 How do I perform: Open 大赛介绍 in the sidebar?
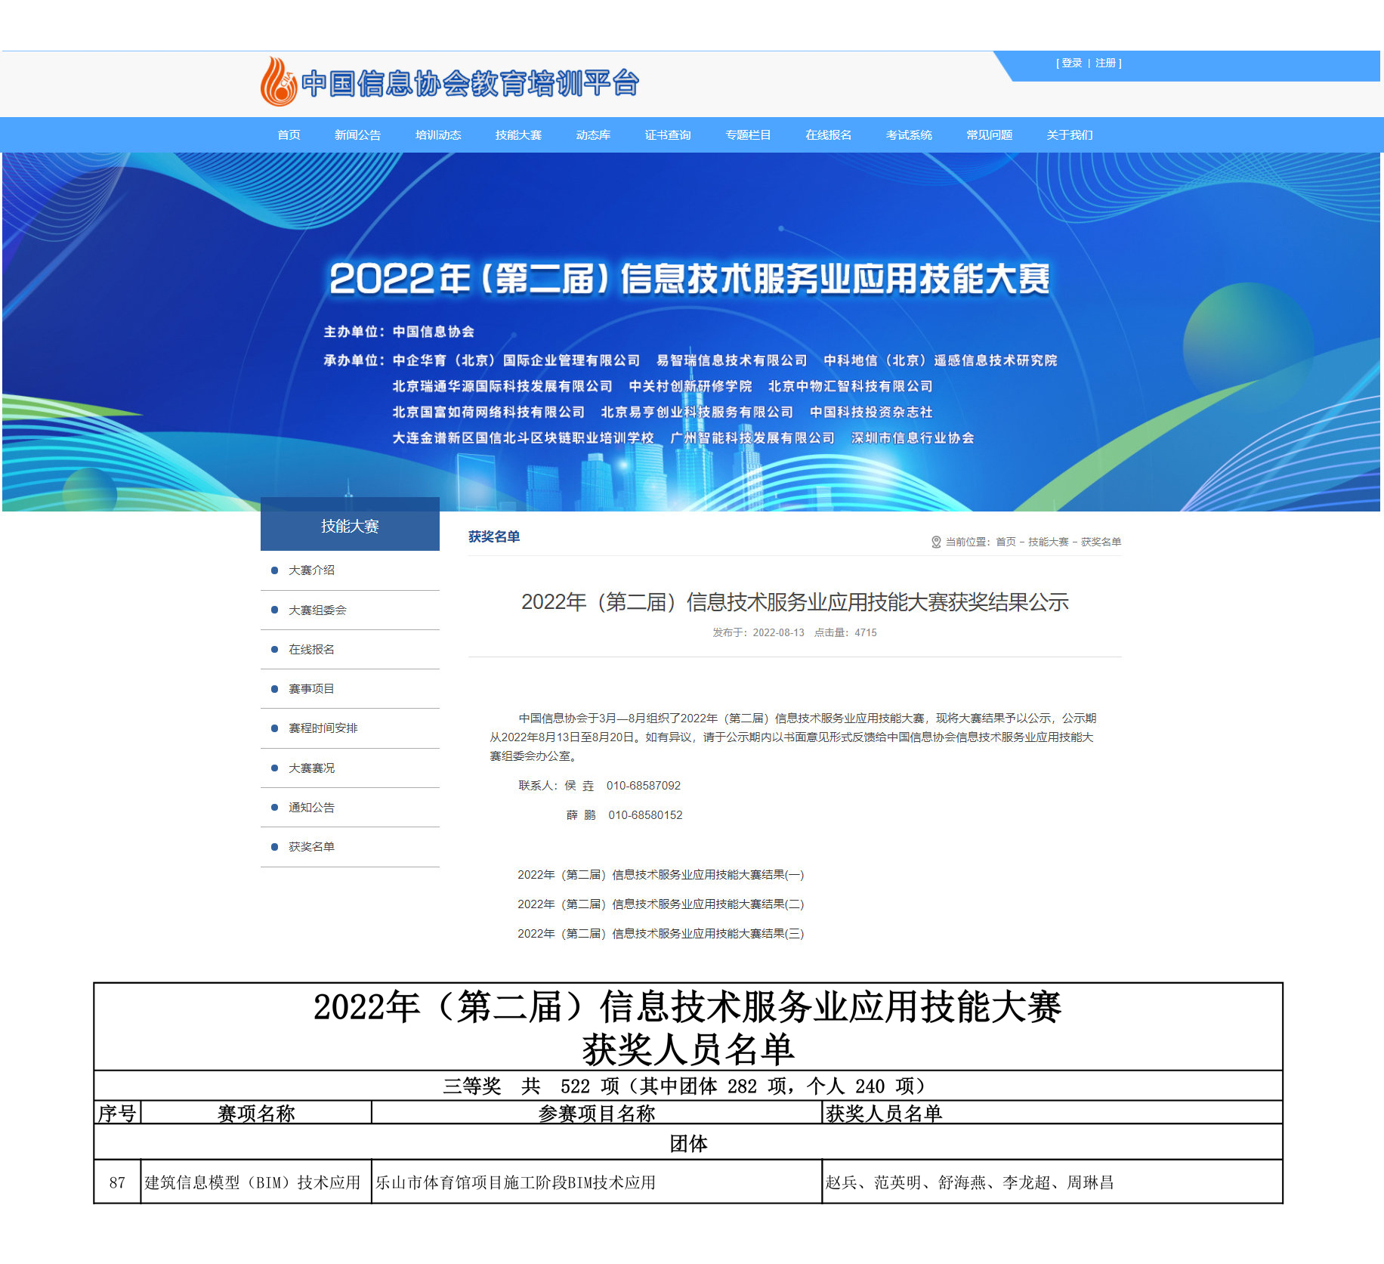pos(311,570)
